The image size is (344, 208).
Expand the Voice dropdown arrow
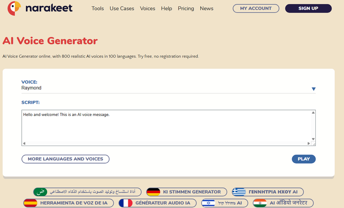tap(313, 89)
